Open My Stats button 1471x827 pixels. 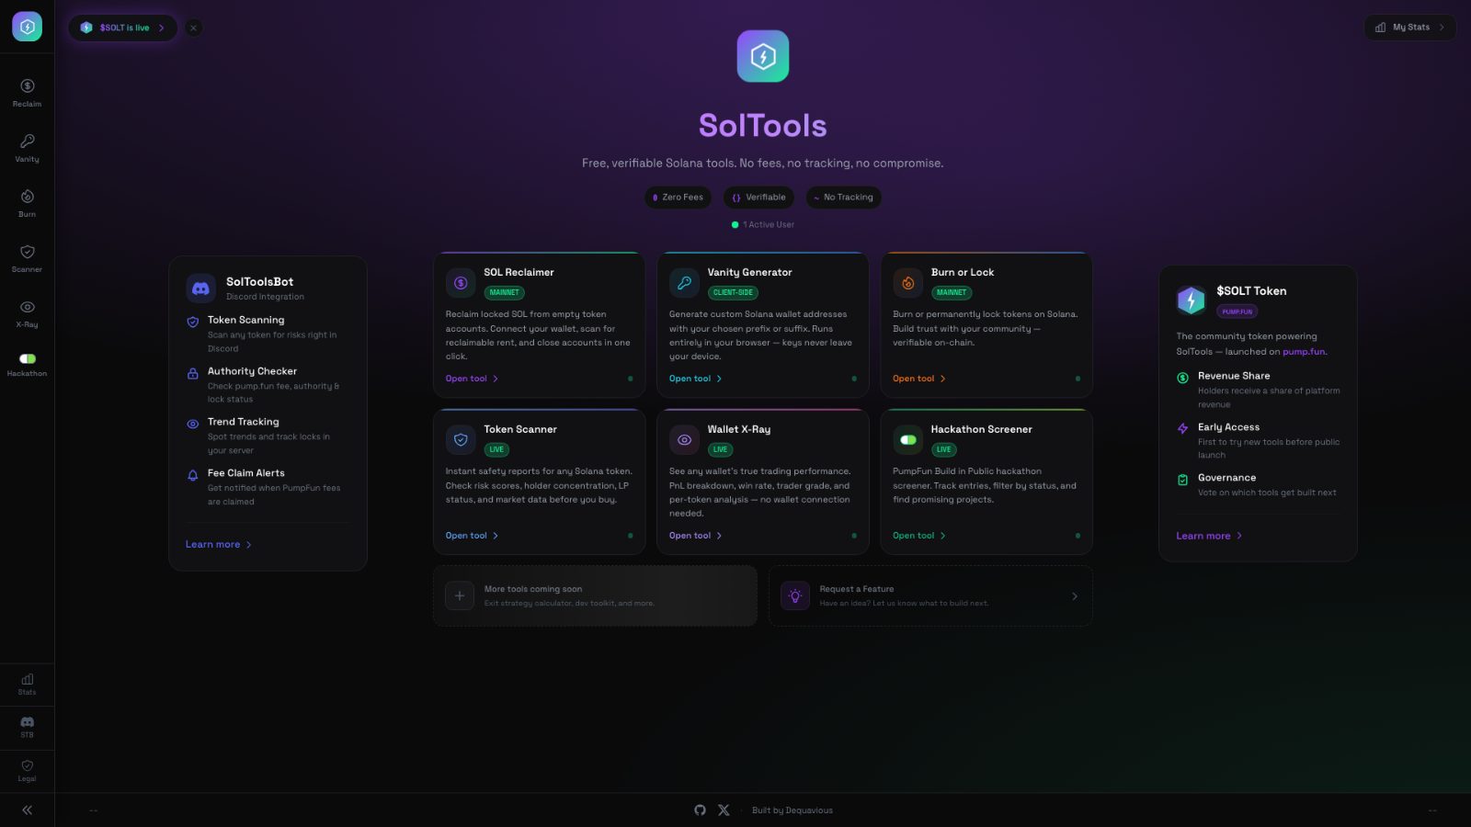click(1409, 28)
